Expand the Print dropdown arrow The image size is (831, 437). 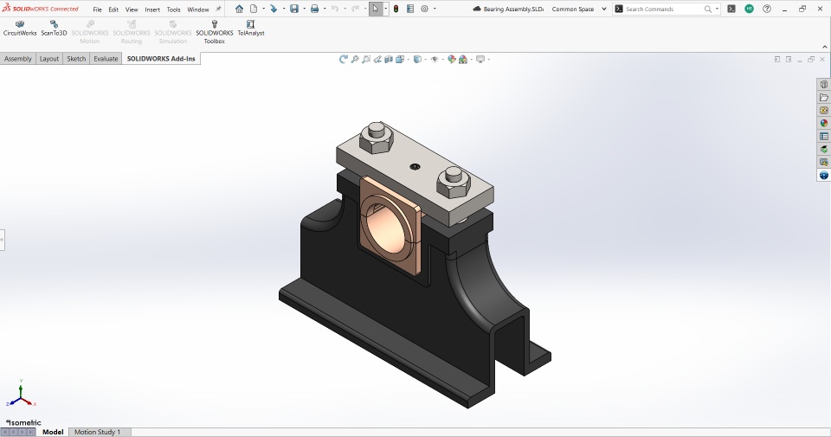tap(325, 9)
